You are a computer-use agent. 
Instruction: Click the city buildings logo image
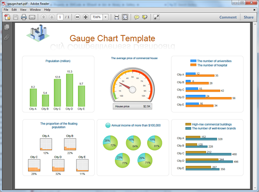[38, 33]
